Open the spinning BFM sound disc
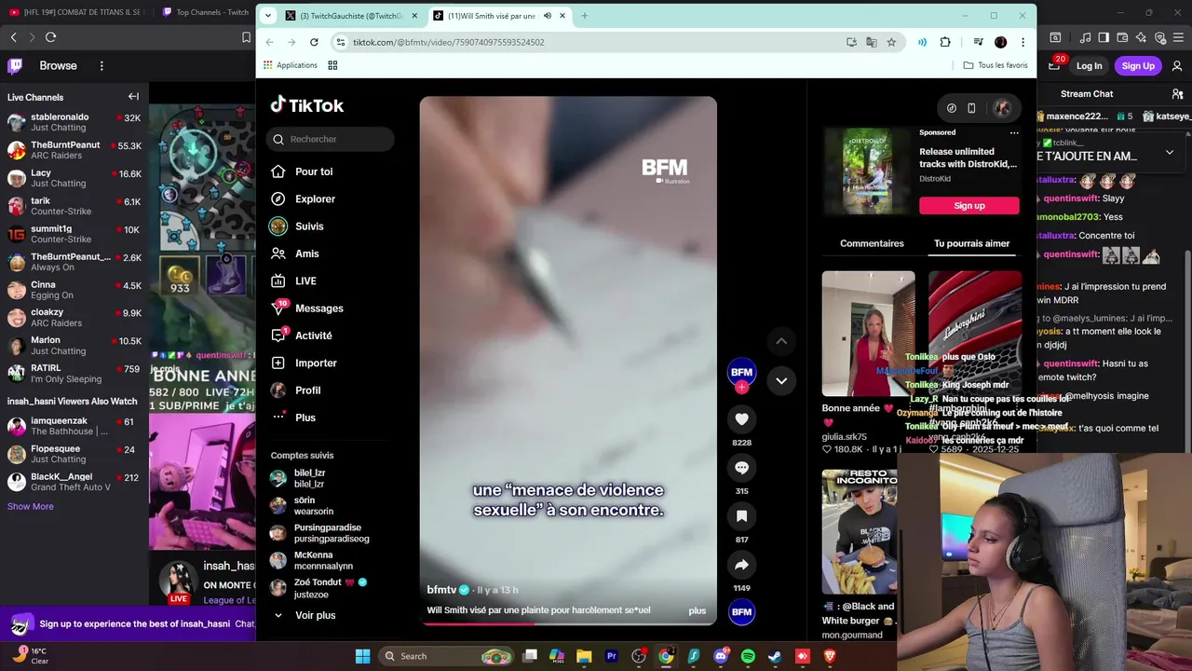This screenshot has width=1192, height=671. 741,612
